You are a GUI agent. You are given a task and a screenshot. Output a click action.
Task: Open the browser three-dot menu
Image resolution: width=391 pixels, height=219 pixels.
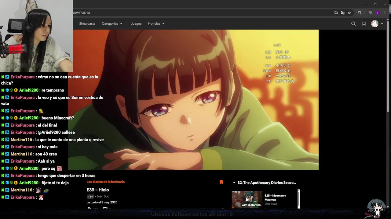pos(385,13)
